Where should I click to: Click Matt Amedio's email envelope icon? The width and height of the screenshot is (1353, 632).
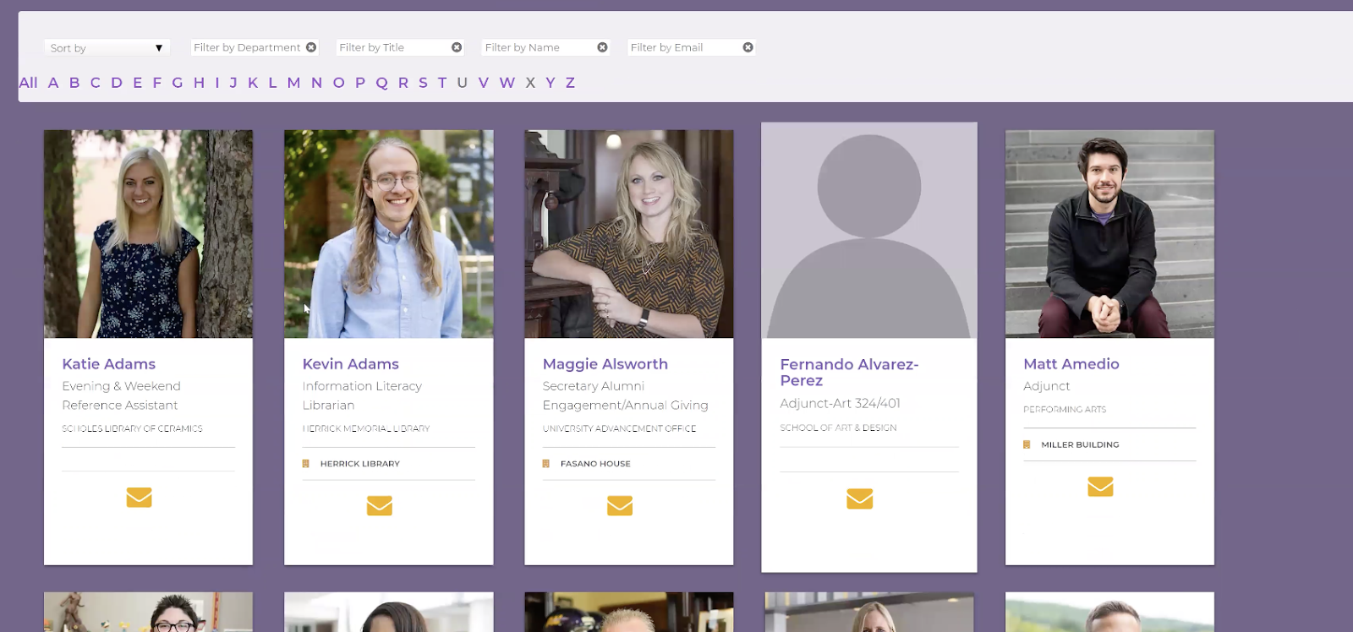[x=1099, y=487]
